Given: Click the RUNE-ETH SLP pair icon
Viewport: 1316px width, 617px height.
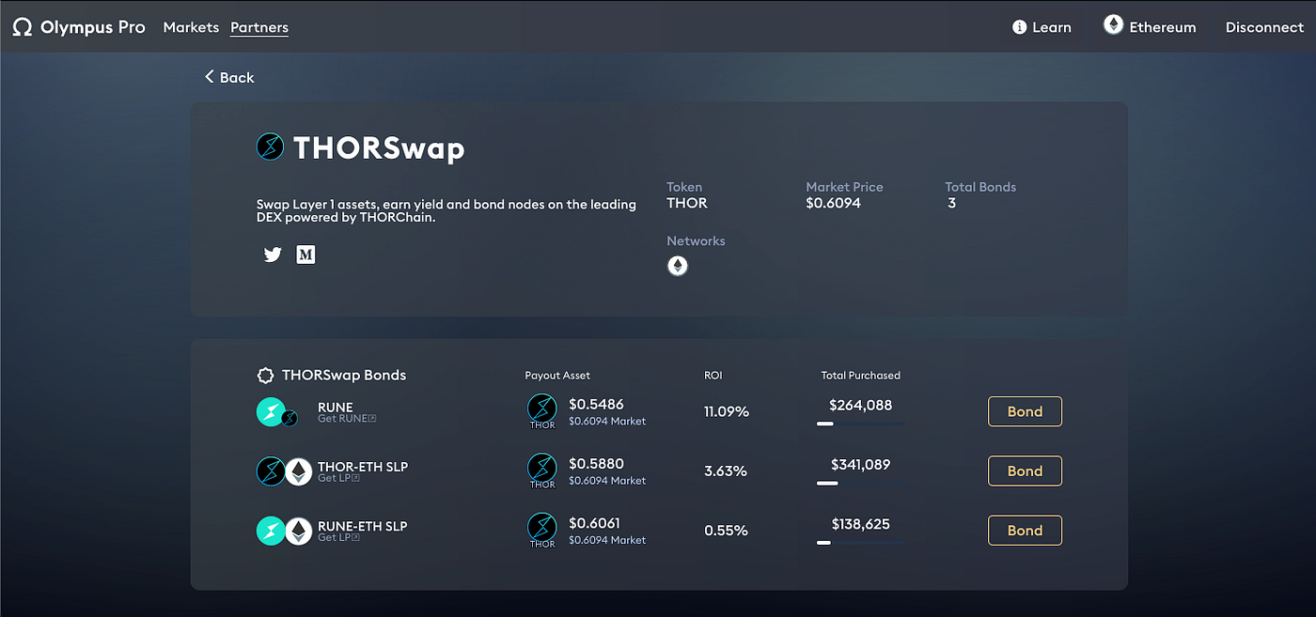Looking at the screenshot, I should pyautogui.click(x=284, y=532).
